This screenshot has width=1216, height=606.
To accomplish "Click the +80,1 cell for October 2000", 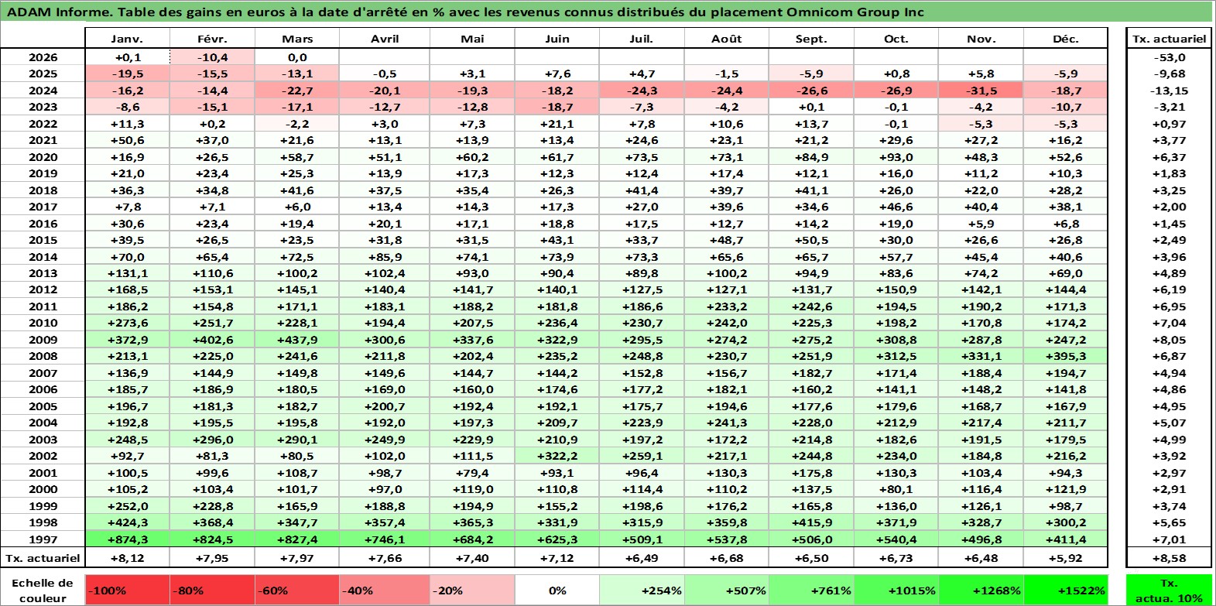I will [x=896, y=489].
